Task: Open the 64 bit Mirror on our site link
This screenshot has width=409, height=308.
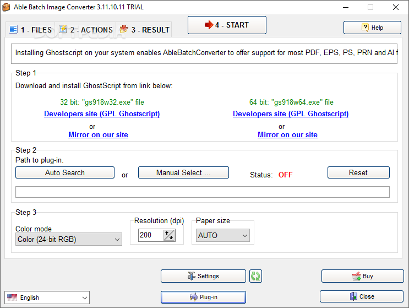Action: [x=287, y=134]
